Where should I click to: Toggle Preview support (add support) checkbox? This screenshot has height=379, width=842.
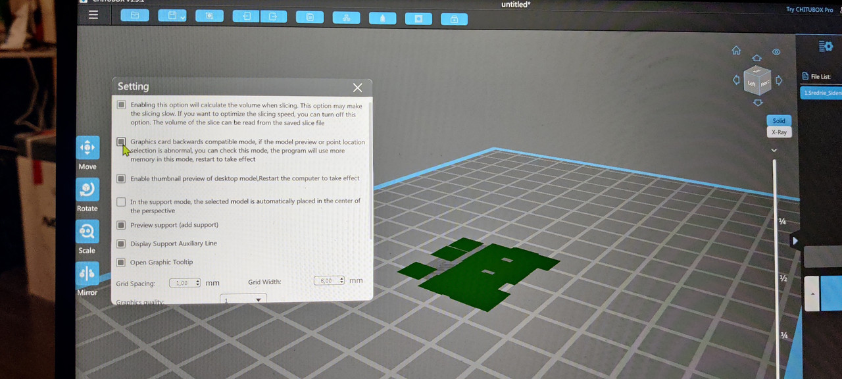[121, 225]
